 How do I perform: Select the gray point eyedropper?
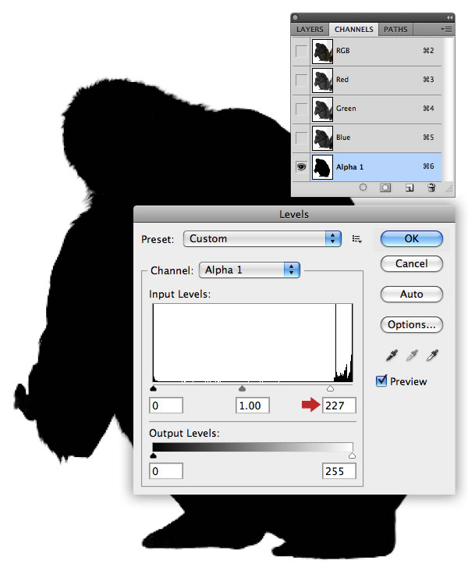click(x=412, y=355)
